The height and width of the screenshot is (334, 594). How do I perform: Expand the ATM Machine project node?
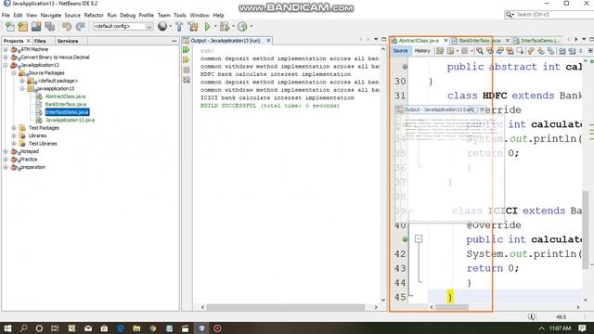(6, 49)
